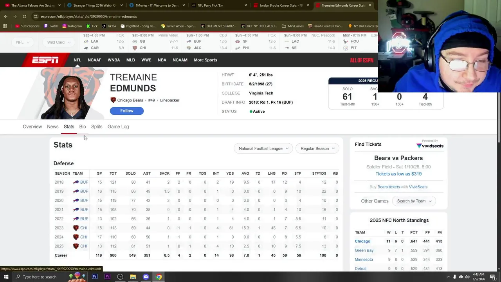Image resolution: width=501 pixels, height=282 pixels.
Task: Click Tickets as low as $319 link
Action: (398, 174)
